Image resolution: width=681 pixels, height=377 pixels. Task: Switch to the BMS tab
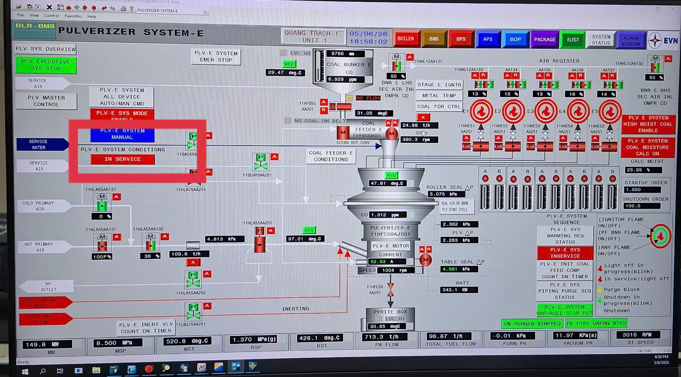(x=434, y=39)
